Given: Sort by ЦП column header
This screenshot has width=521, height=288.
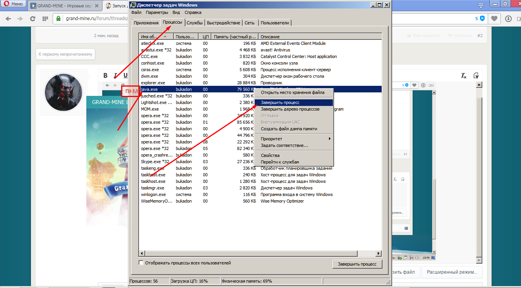Looking at the screenshot, I should click(206, 37).
